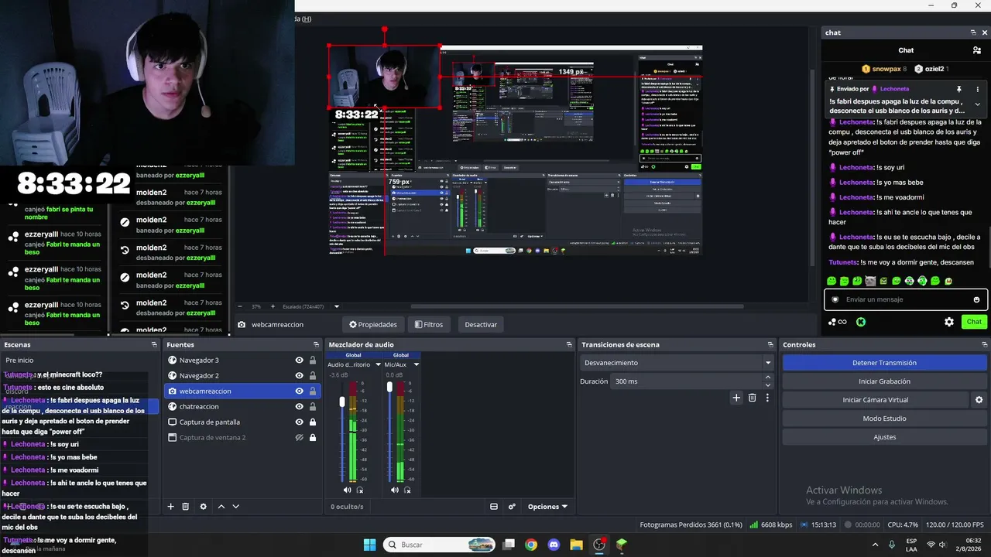Increase transition duration with up arrow
This screenshot has width=991, height=557.
click(x=768, y=378)
